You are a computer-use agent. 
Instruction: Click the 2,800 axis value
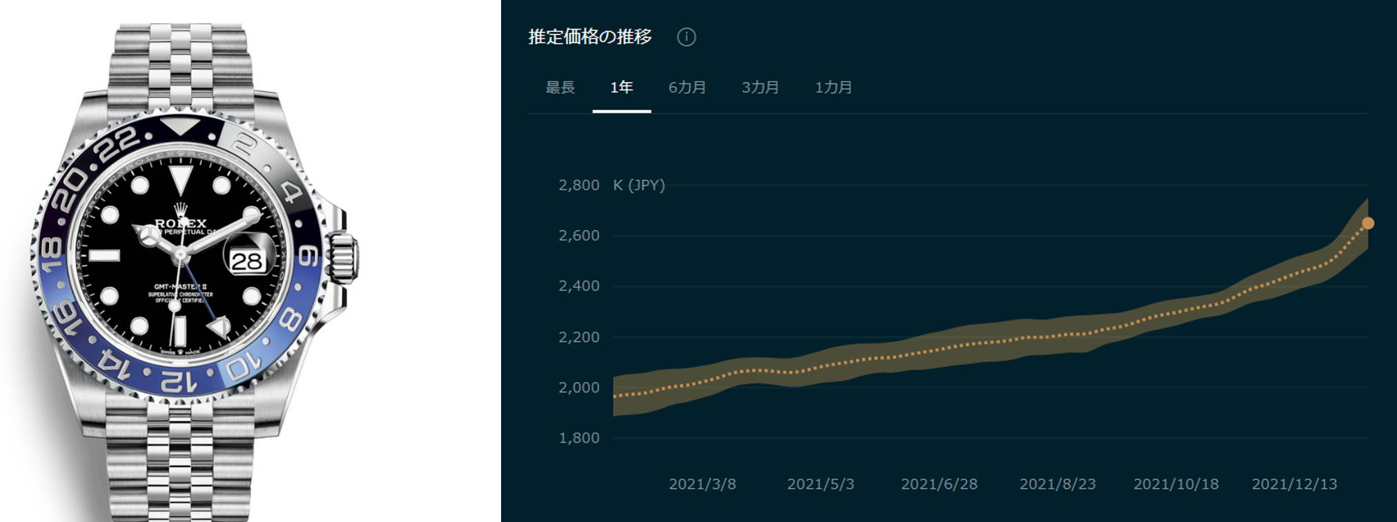point(579,185)
